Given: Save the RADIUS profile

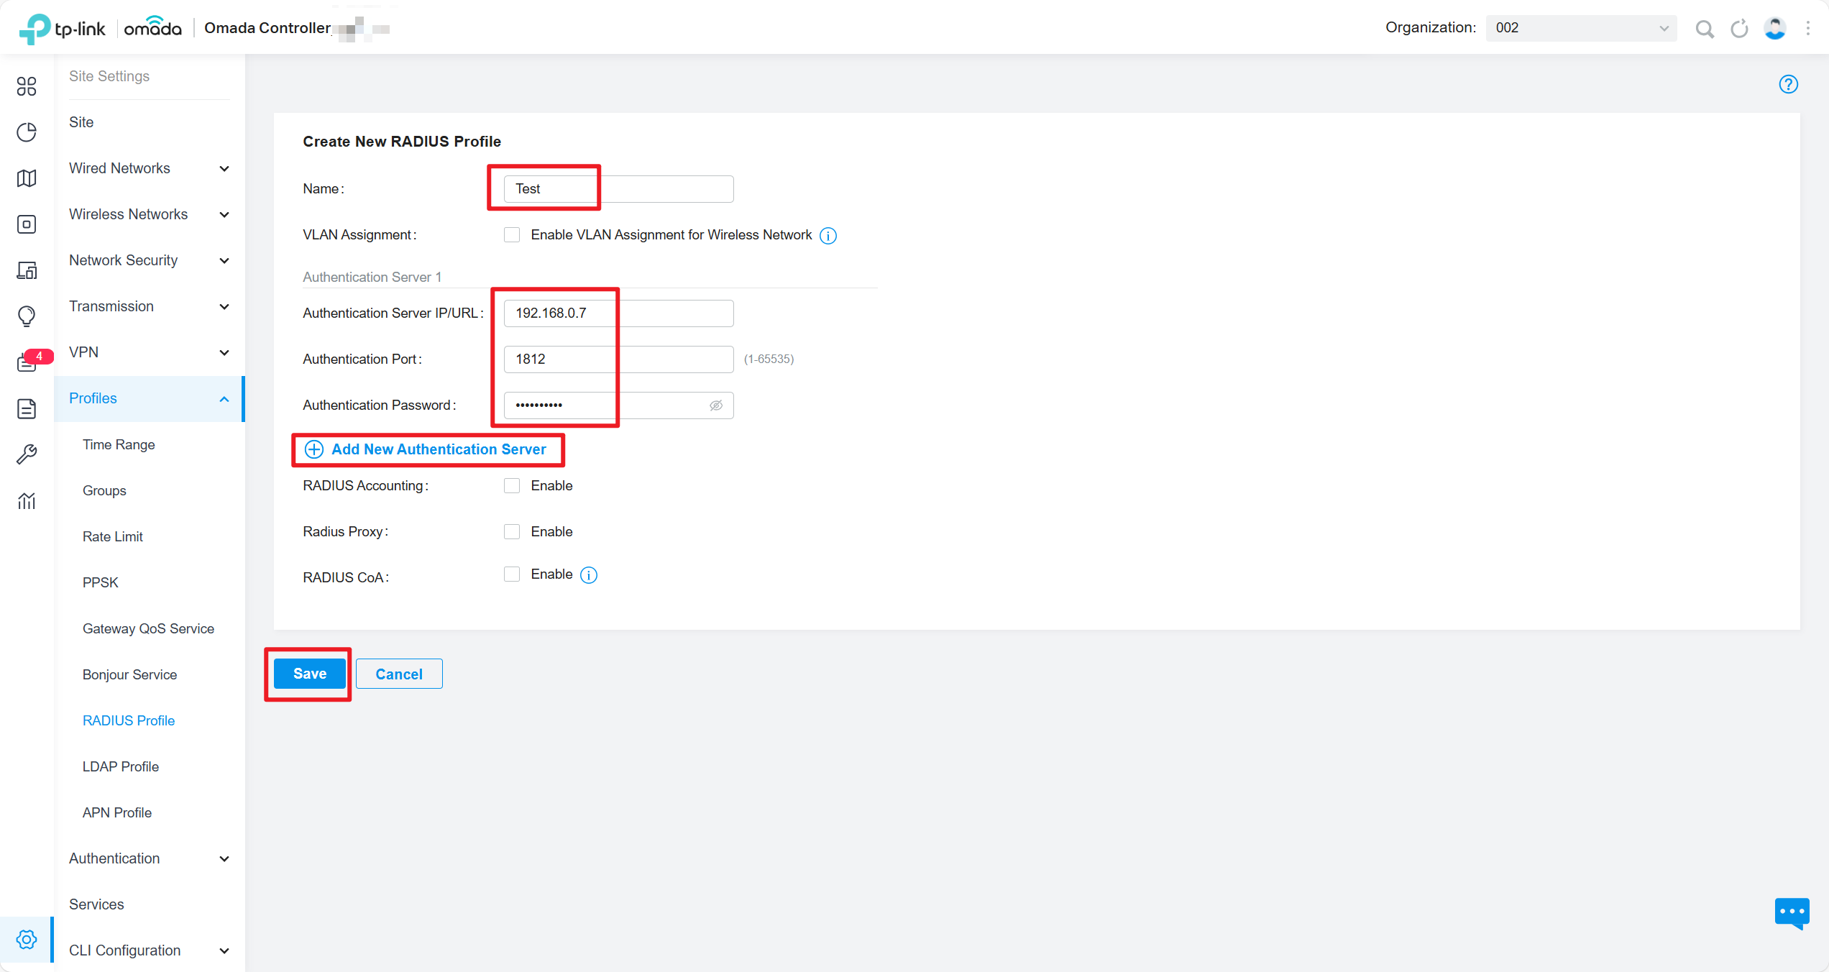Looking at the screenshot, I should click(x=310, y=674).
